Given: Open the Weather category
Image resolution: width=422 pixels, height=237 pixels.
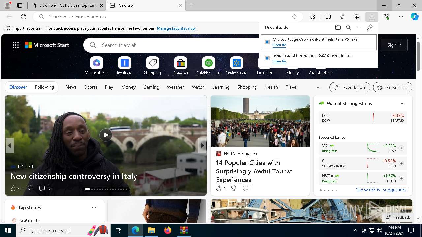Looking at the screenshot, I should pos(175,87).
